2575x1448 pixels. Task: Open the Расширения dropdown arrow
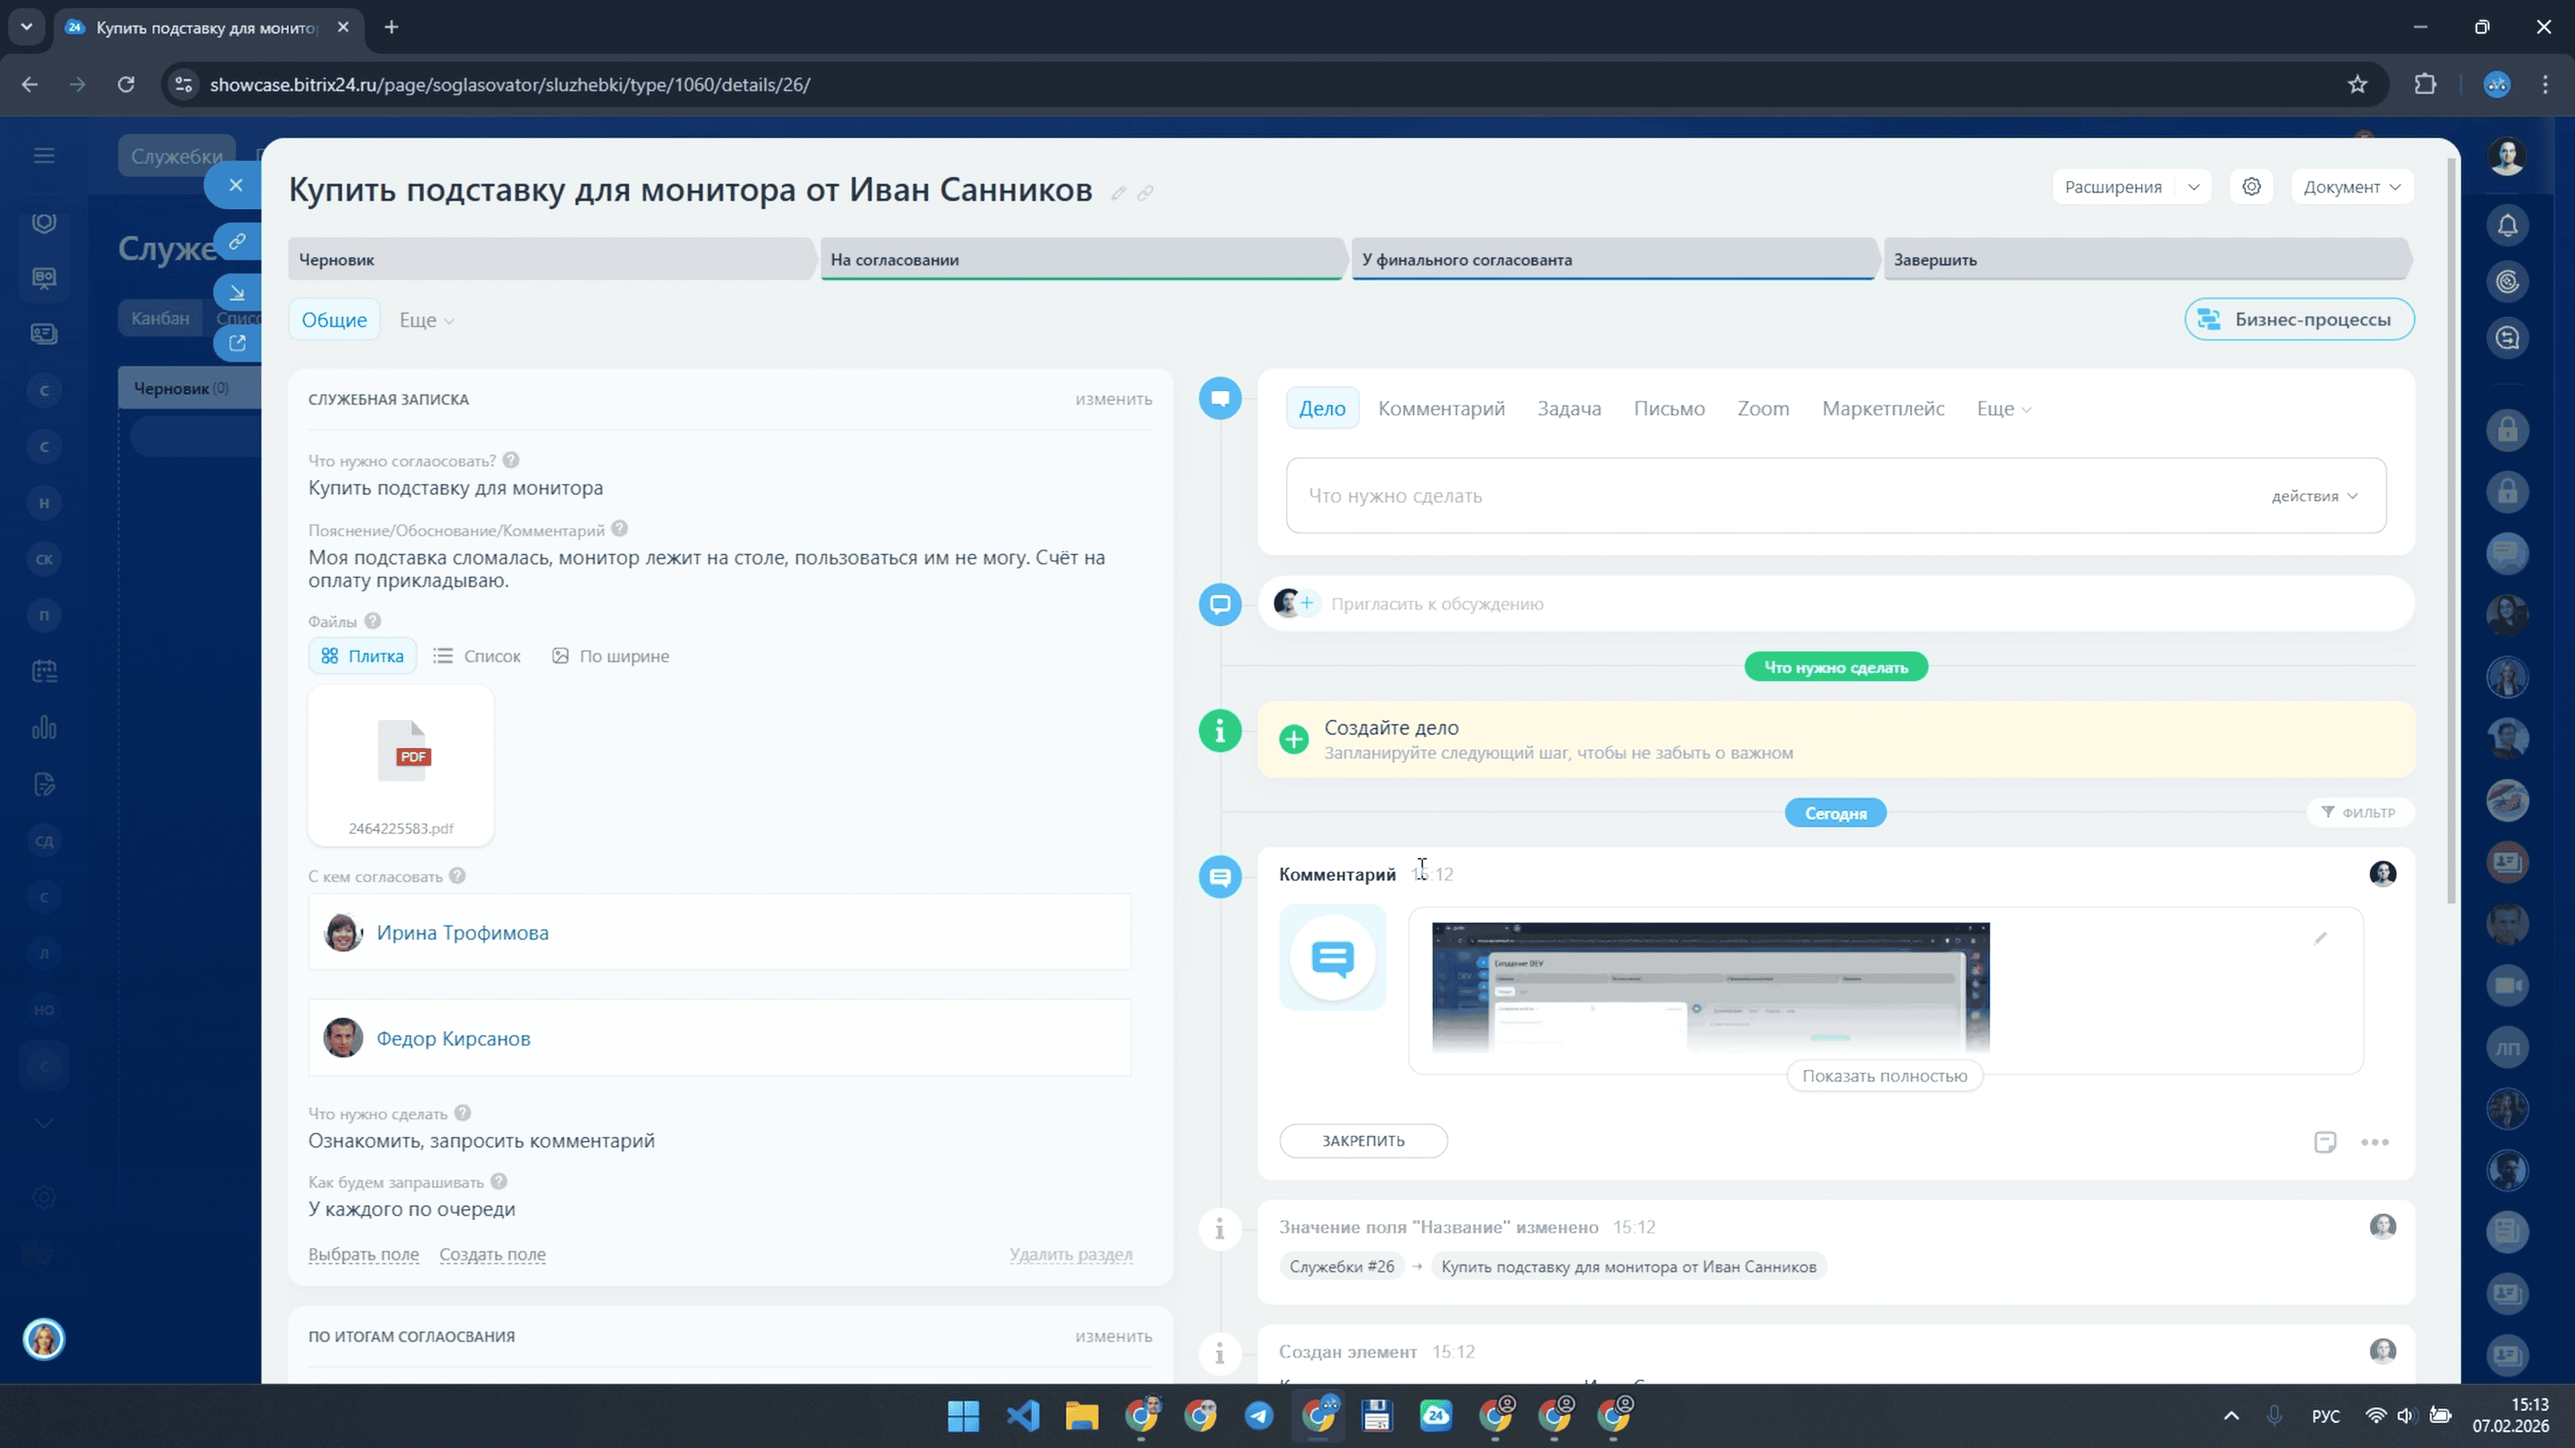[x=2193, y=187]
